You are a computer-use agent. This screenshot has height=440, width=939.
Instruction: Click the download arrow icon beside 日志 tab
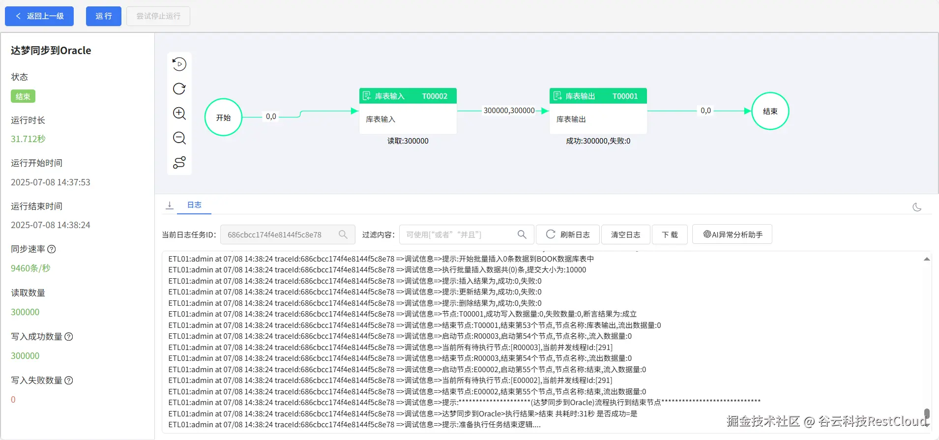tap(170, 205)
